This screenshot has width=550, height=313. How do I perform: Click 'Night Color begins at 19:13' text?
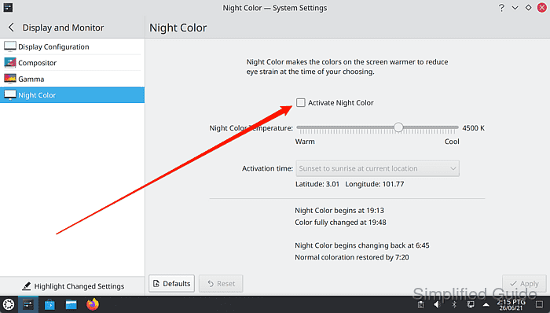pos(339,211)
